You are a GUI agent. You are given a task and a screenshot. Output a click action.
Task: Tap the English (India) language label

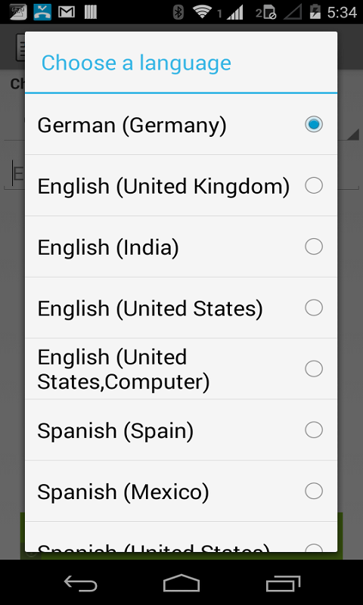(x=108, y=248)
